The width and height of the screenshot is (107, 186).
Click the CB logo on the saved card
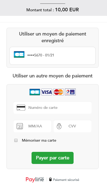[x=19, y=55]
